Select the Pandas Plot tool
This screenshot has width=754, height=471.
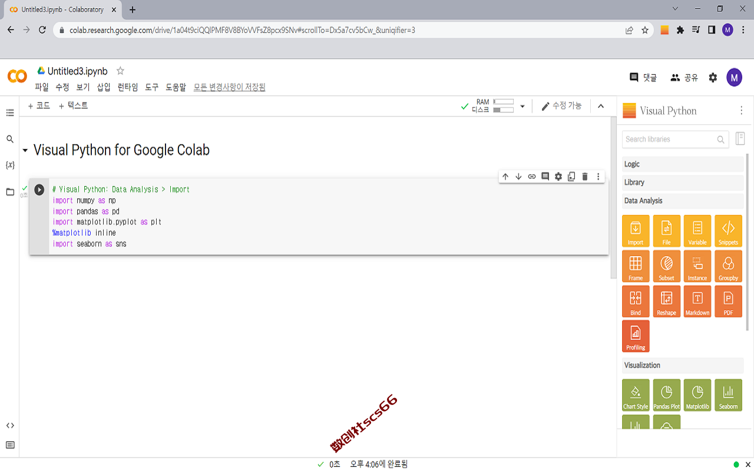666,395
